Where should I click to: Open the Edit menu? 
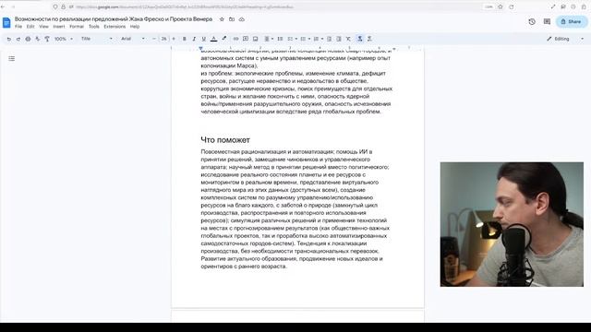coord(30,27)
